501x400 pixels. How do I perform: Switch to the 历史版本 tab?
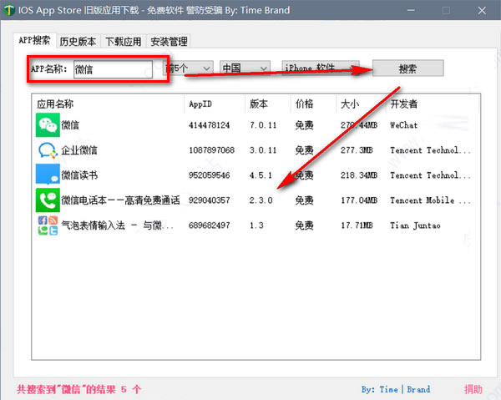coord(78,42)
